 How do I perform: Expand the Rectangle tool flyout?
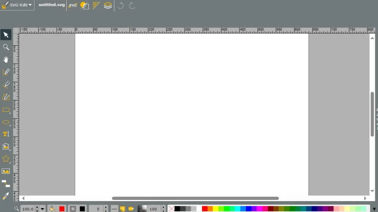[10, 113]
